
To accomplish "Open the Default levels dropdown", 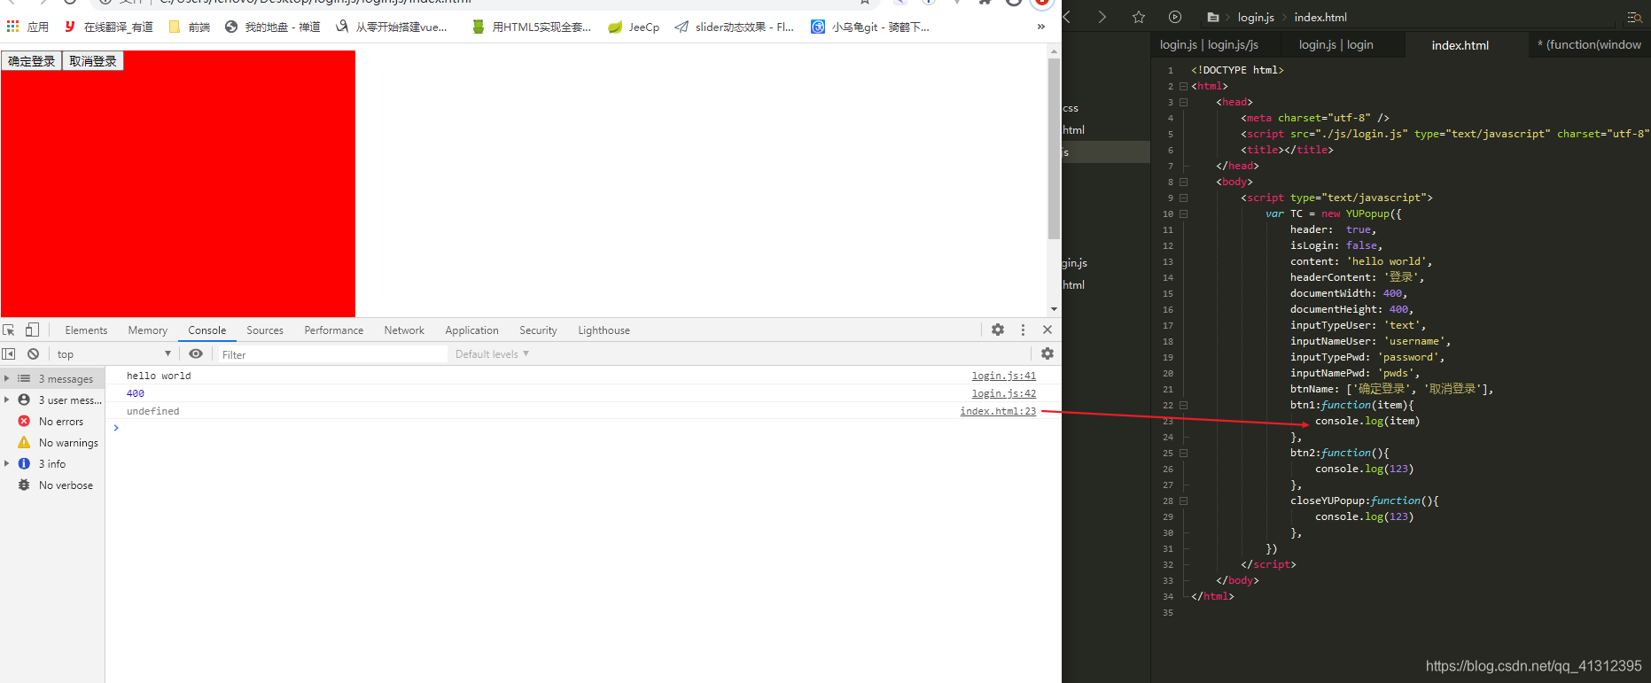I will (492, 354).
